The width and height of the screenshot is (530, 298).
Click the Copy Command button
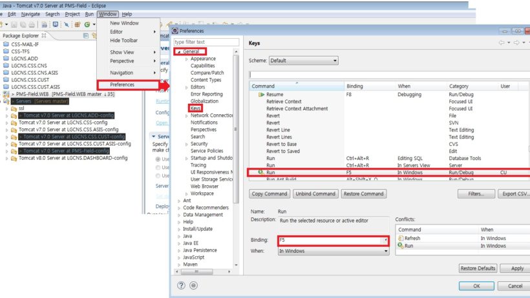(x=269, y=194)
